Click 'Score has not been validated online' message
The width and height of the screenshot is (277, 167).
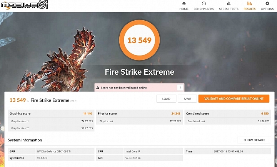point(123,88)
